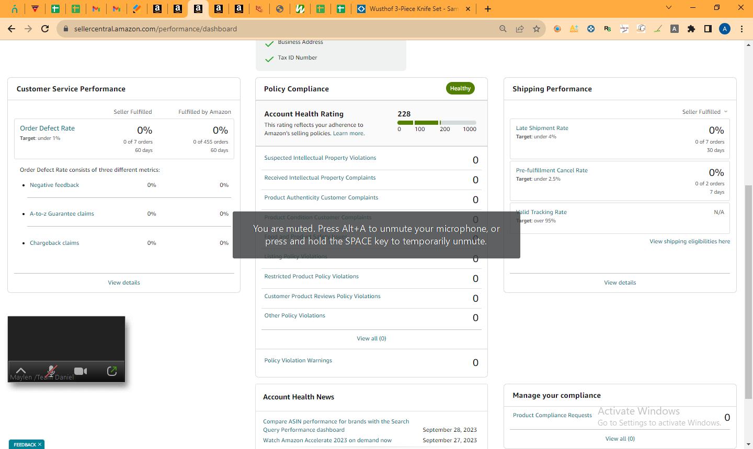
Task: Open the Learn more link for Account Health Rating
Action: click(348, 133)
